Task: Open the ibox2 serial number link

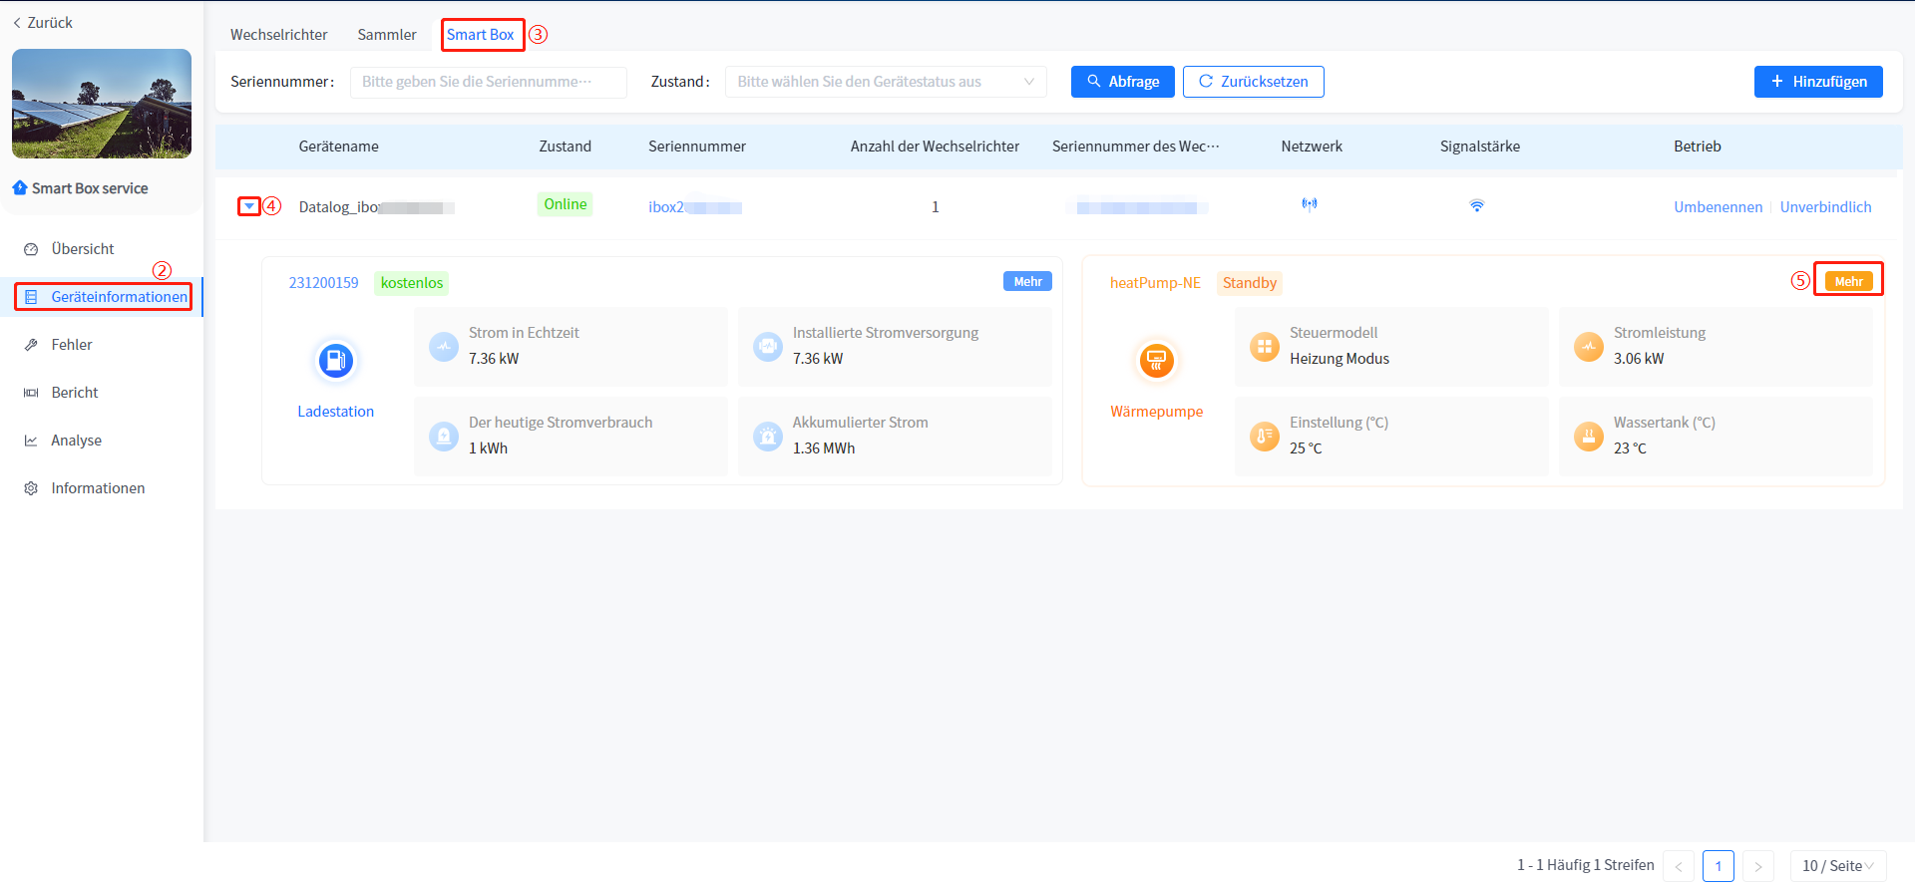Action: [695, 207]
